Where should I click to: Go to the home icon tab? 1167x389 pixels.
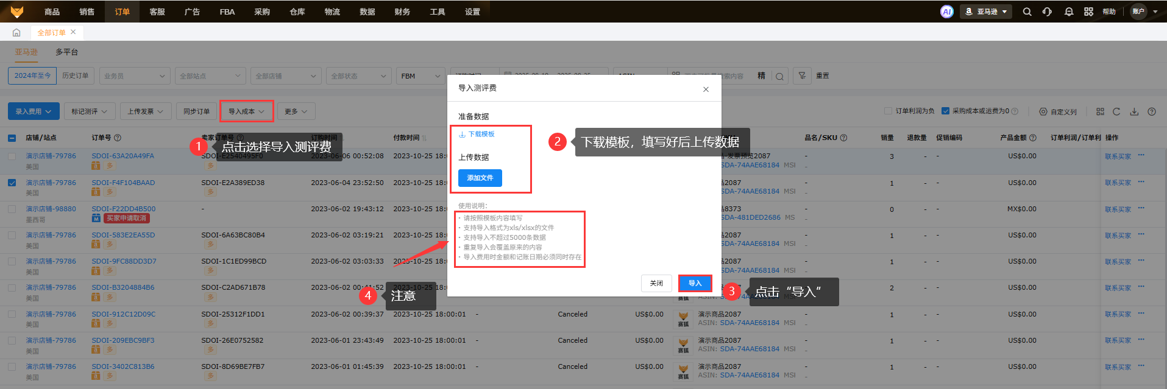coord(16,32)
